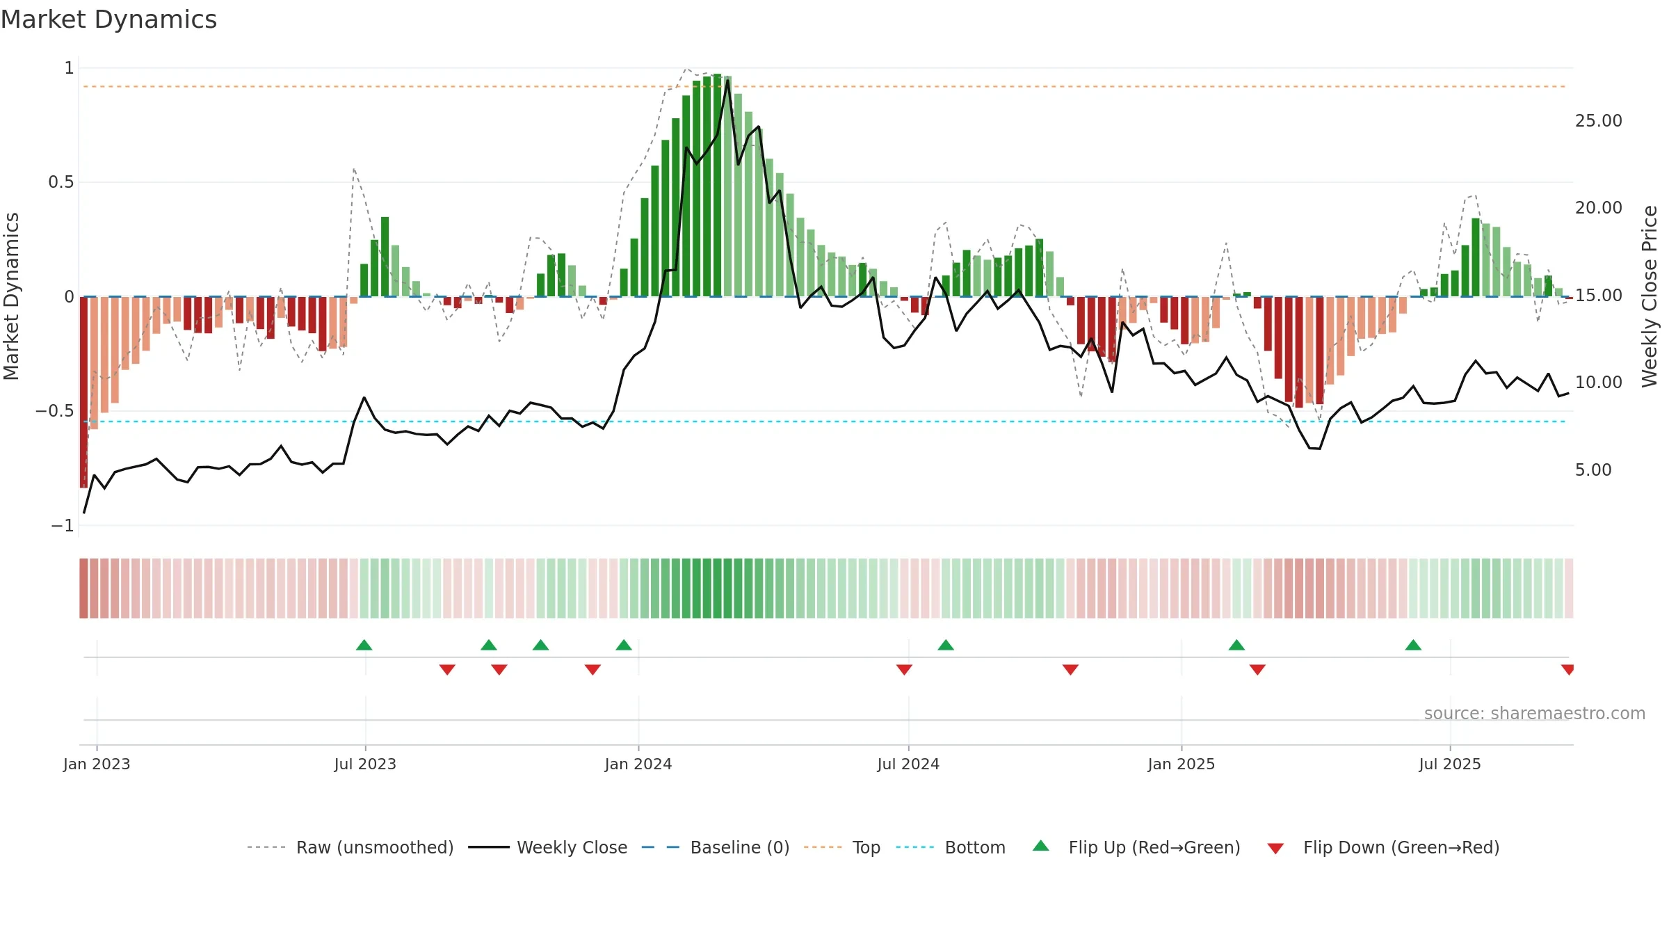Click the 15.00 price axis label
Image resolution: width=1669 pixels, height=939 pixels.
pyautogui.click(x=1599, y=296)
